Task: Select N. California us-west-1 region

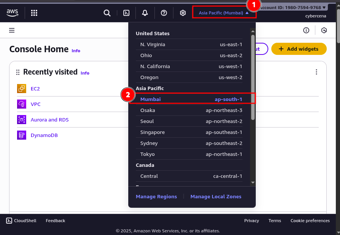Action: [189, 66]
